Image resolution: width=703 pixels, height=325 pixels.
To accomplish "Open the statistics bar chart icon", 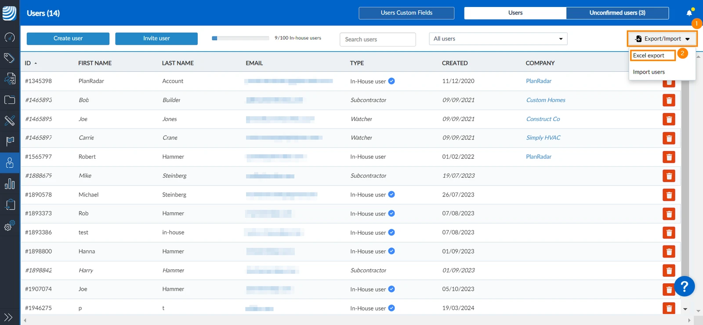I will click(x=10, y=184).
